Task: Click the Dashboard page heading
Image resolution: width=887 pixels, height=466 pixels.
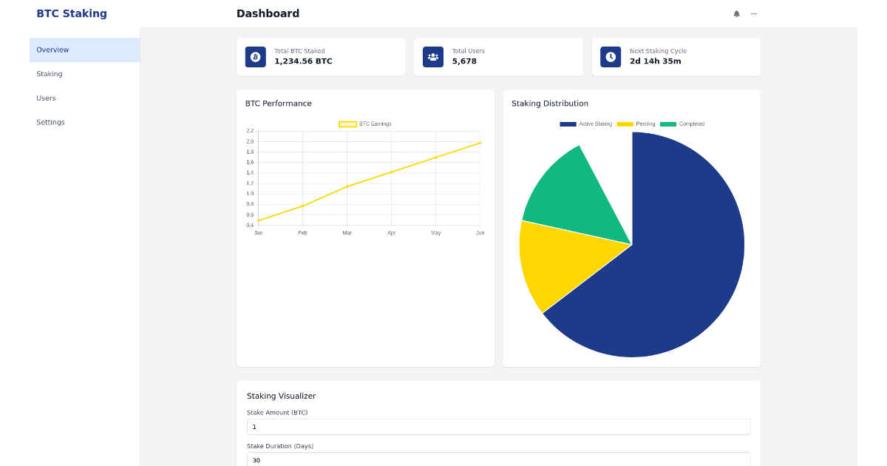Action: coord(268,13)
